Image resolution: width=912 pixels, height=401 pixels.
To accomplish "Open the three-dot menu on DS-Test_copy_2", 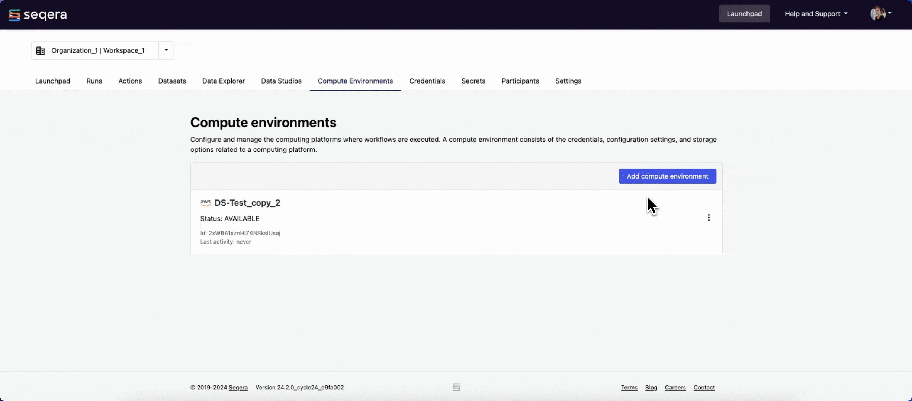I will click(x=708, y=217).
